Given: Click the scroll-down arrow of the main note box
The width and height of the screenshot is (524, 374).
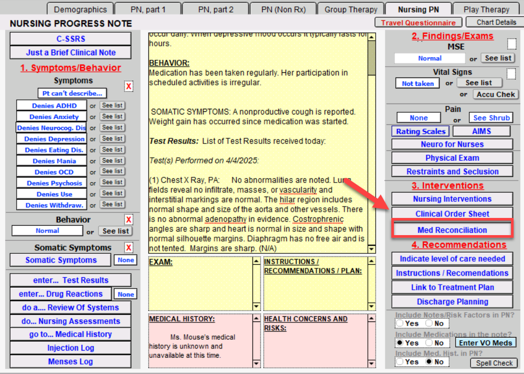Looking at the screenshot, I should (x=372, y=249).
